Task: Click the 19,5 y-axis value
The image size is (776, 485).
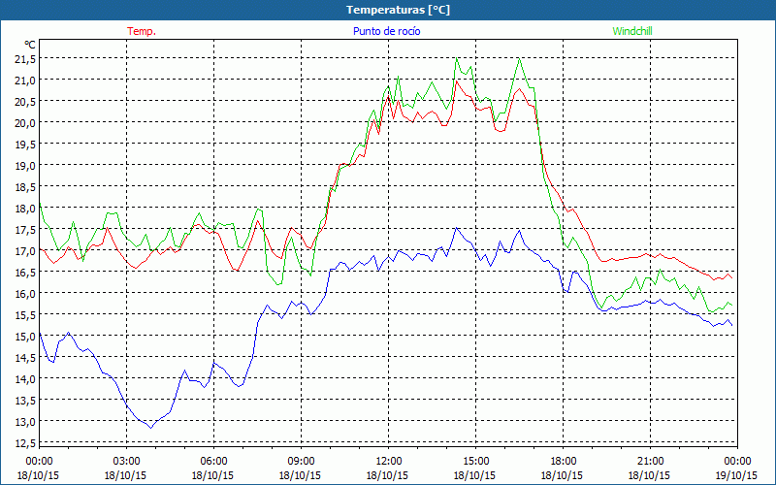Action: 25,144
